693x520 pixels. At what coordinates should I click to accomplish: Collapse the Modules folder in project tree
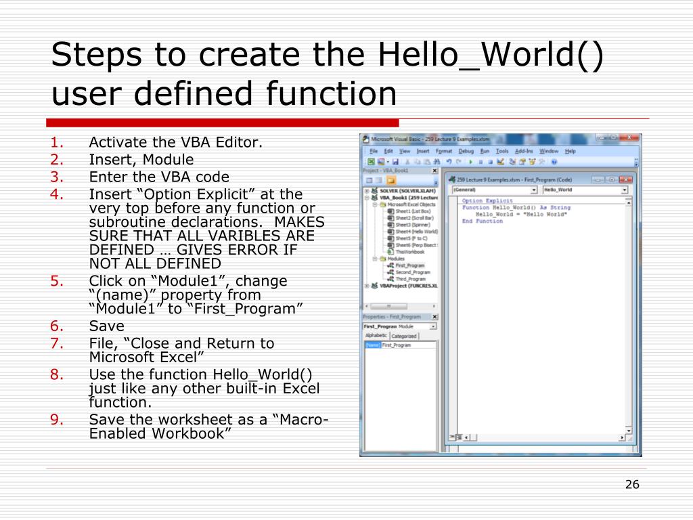pos(374,259)
